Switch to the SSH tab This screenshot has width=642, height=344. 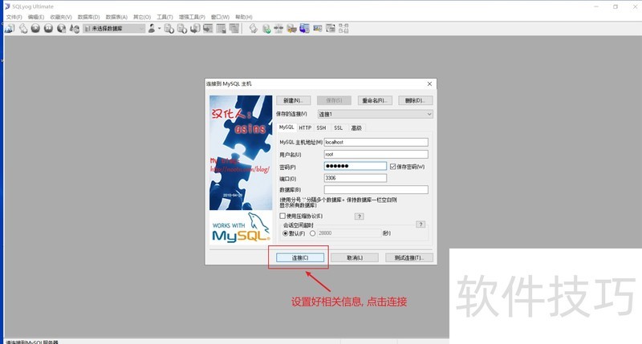click(322, 128)
